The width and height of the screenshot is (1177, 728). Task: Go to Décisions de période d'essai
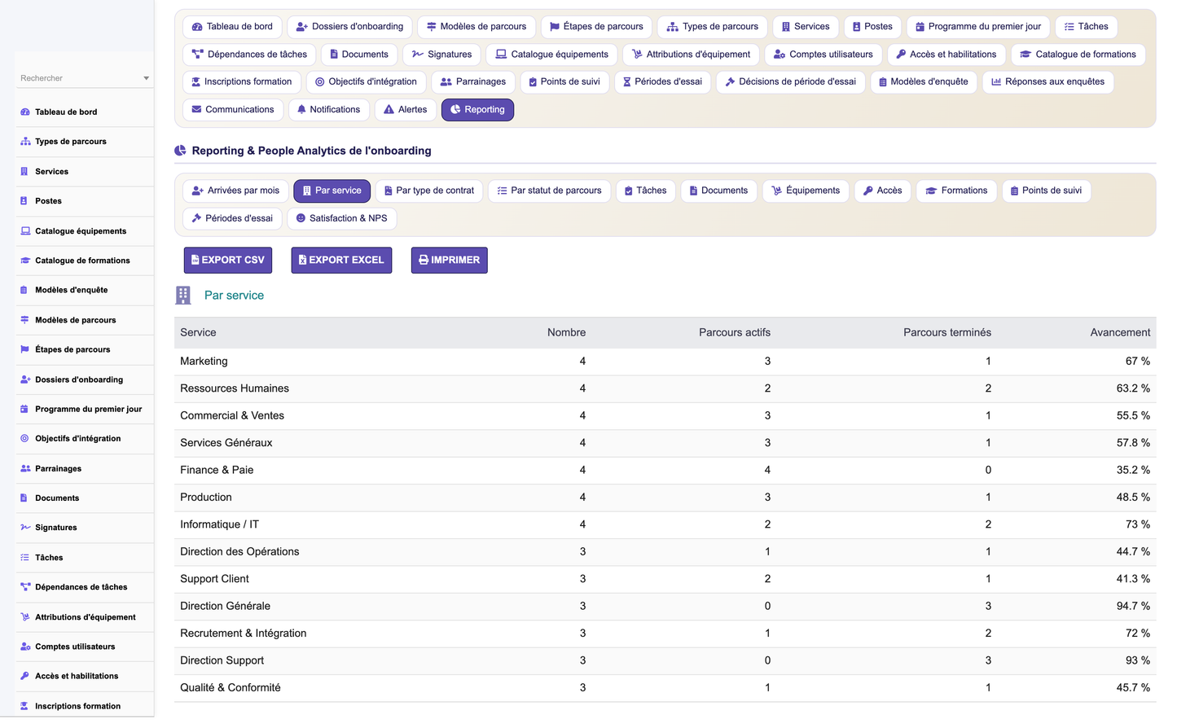[790, 81]
